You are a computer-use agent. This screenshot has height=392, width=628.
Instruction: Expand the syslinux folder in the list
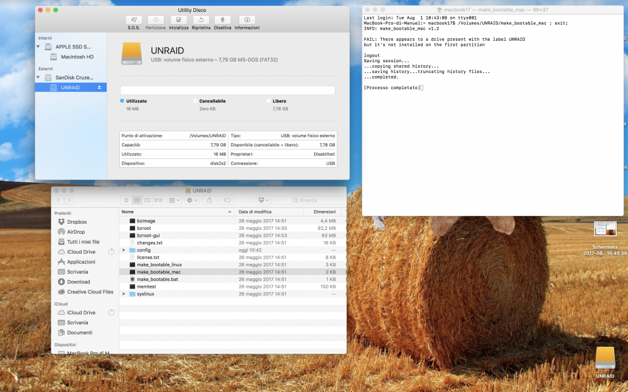[124, 294]
